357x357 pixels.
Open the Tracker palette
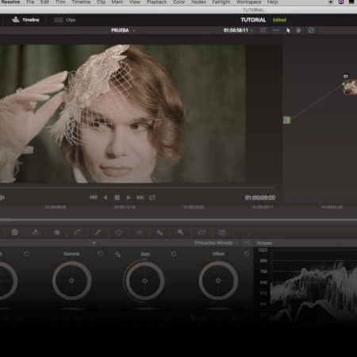point(140,232)
